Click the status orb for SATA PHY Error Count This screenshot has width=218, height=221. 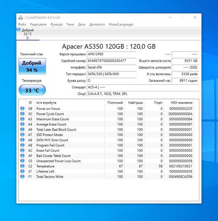pyautogui.click(x=22, y=140)
